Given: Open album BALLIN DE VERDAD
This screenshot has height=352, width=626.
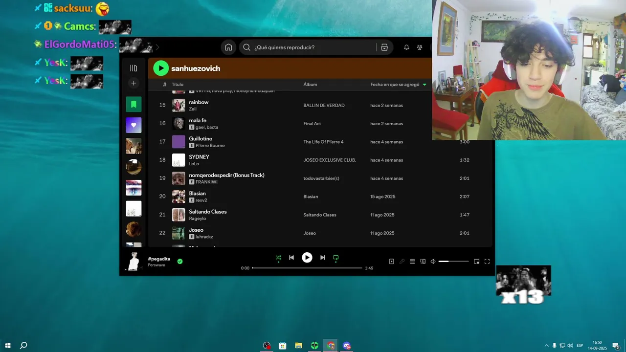Looking at the screenshot, I should click(324, 106).
